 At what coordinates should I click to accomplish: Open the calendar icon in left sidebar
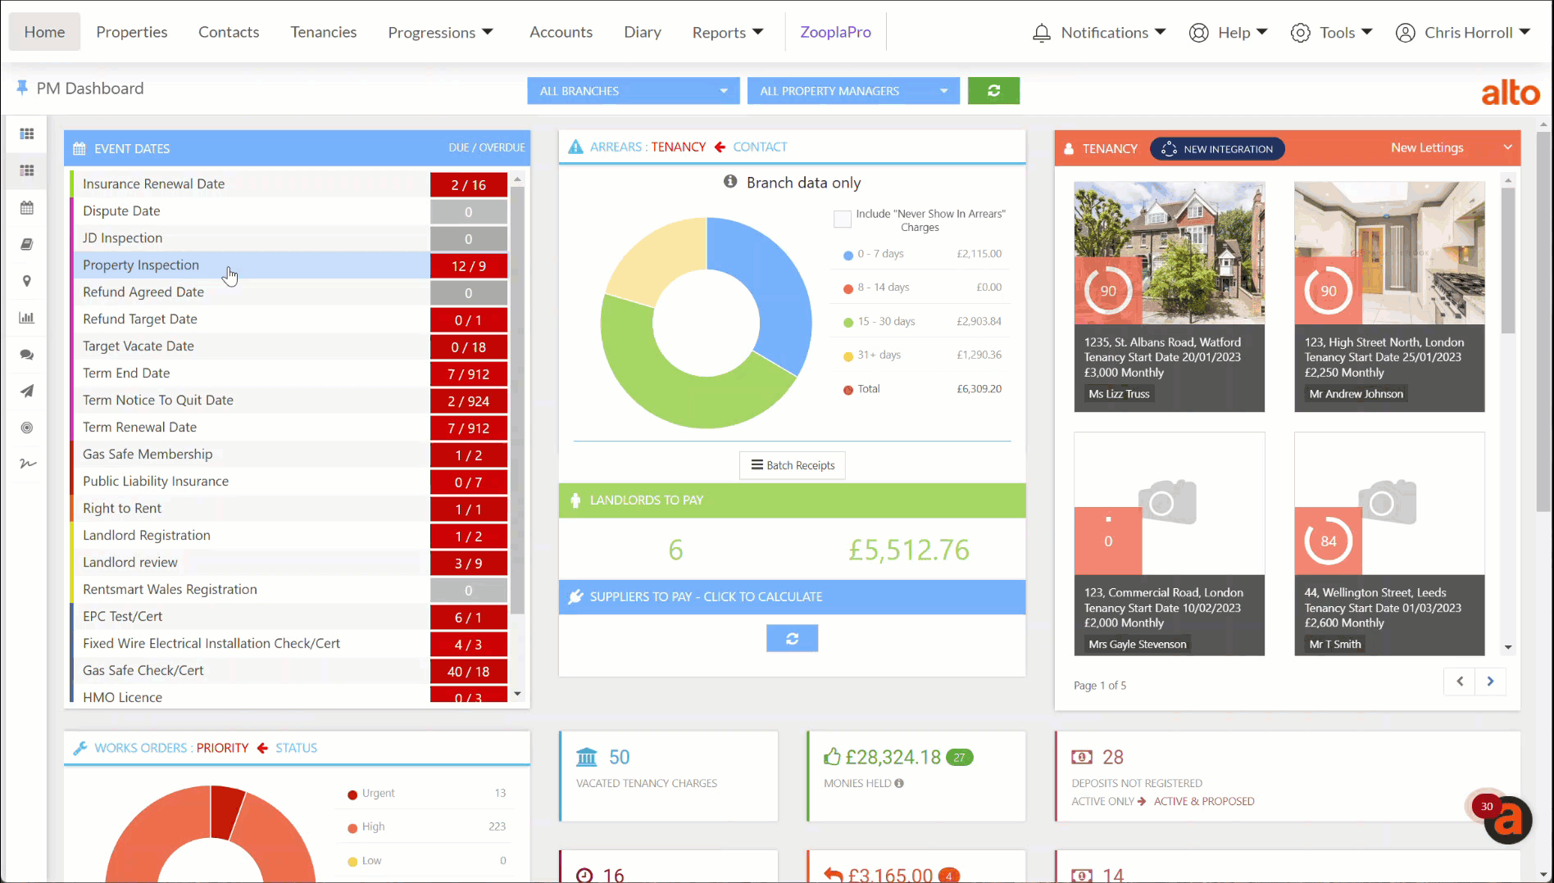point(27,207)
